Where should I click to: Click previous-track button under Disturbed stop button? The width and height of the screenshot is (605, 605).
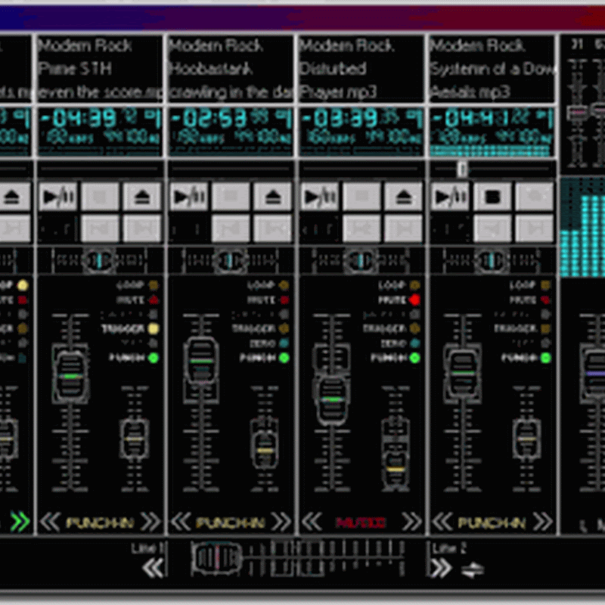361,228
